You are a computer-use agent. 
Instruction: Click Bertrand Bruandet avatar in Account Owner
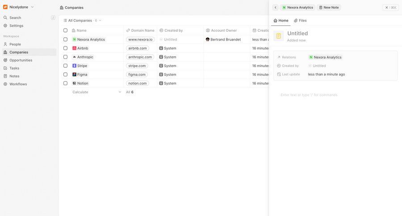[208, 39]
